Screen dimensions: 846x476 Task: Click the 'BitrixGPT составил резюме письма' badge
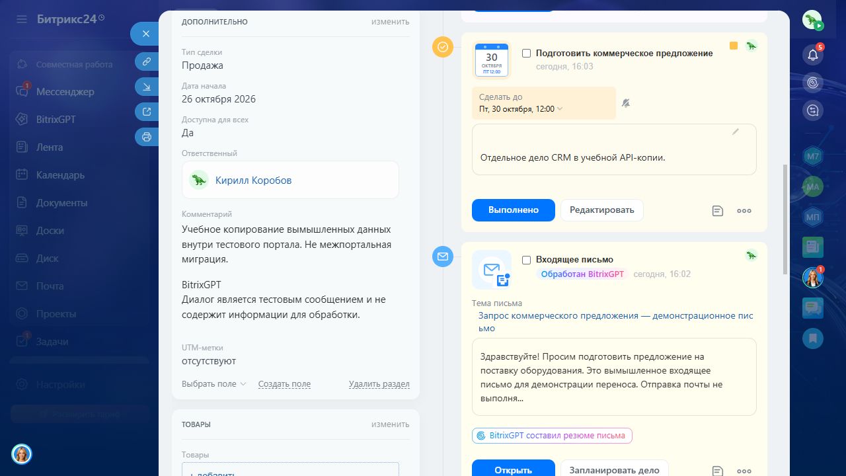point(553,436)
